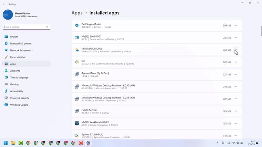Click the Installed apps heading
The width and height of the screenshot is (262, 147).
[104, 13]
